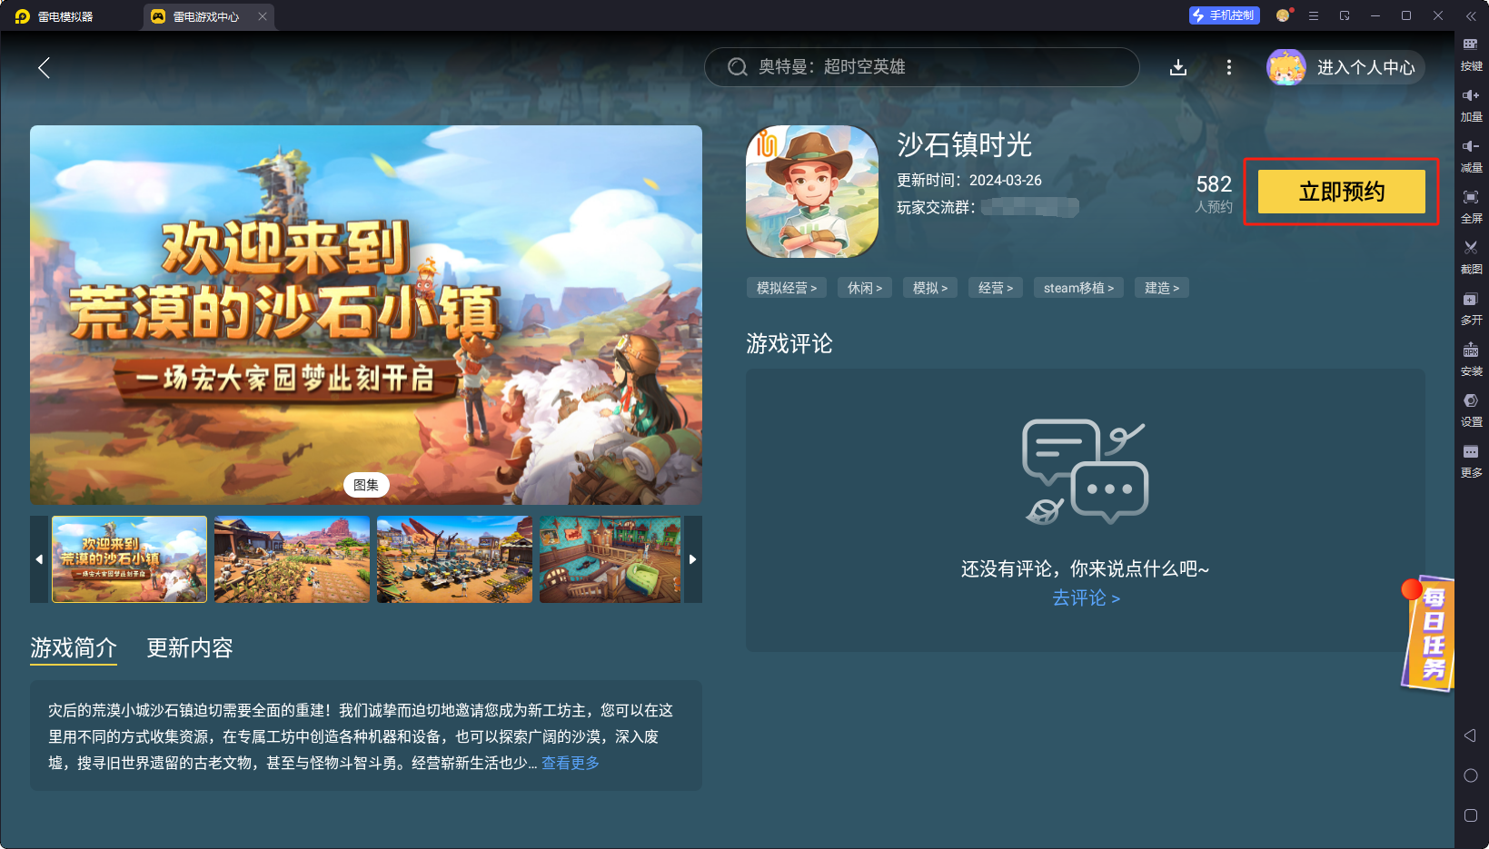The image size is (1489, 849).
Task: Select the workshop yard screenshot thumbnail
Action: (x=454, y=559)
